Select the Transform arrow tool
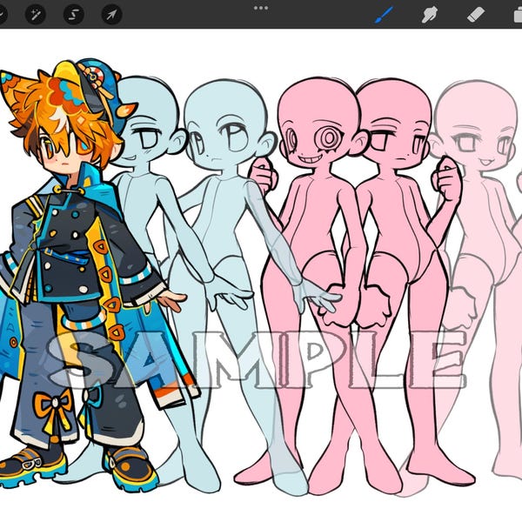The width and height of the screenshot is (522, 522). pyautogui.click(x=111, y=15)
